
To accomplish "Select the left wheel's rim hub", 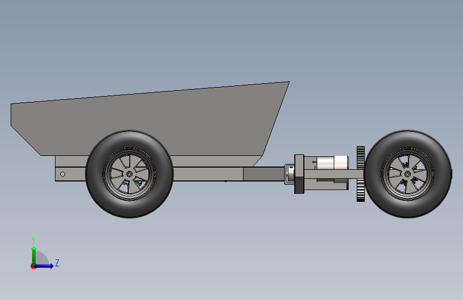I will tap(129, 174).
